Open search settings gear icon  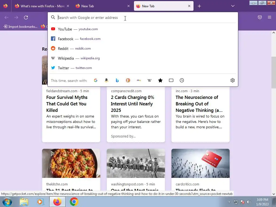click(233, 80)
